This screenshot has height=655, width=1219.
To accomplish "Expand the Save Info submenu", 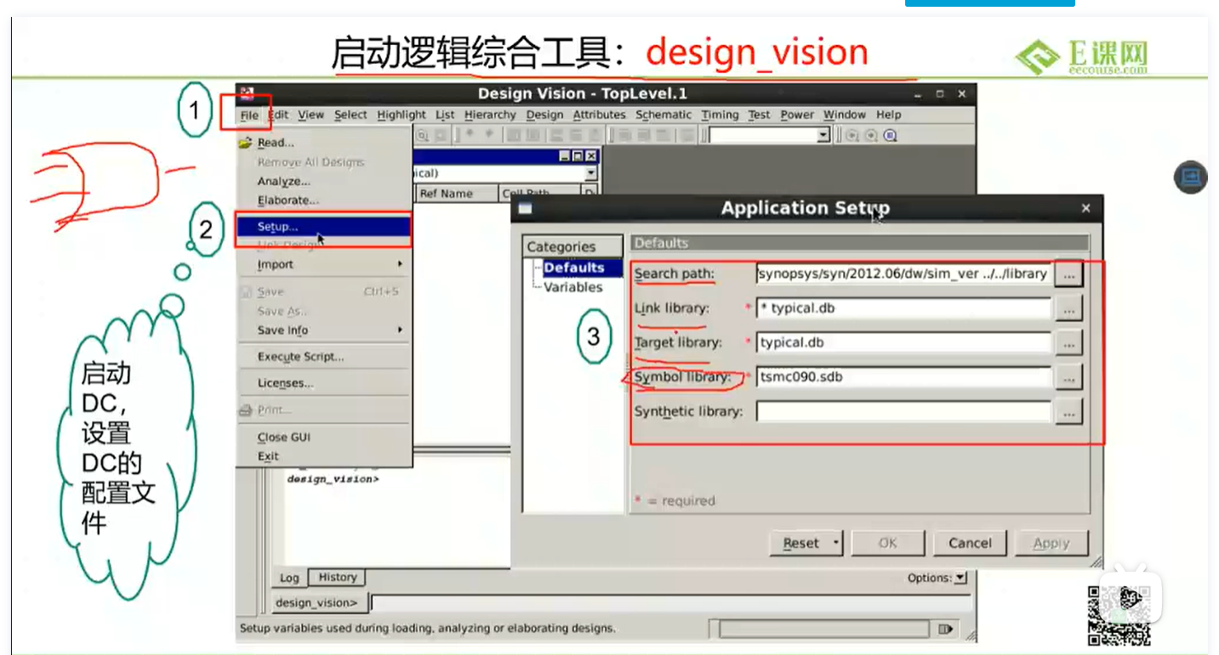I will click(323, 330).
